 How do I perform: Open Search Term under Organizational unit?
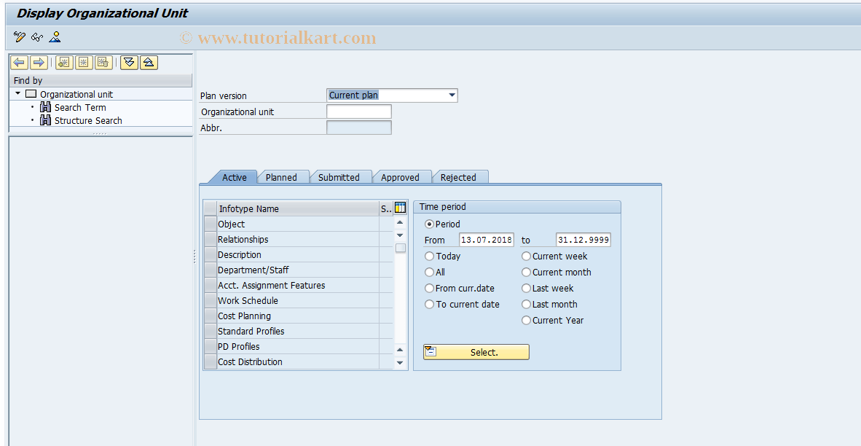[x=79, y=107]
